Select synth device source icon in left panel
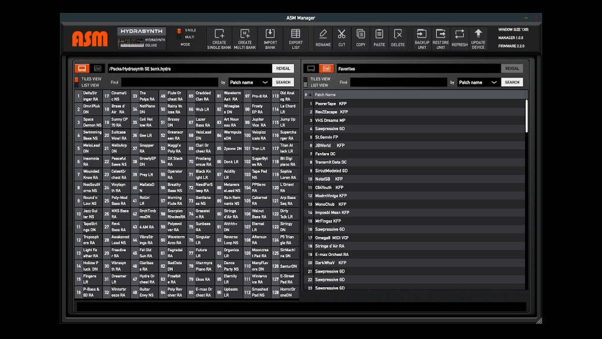 (98, 68)
